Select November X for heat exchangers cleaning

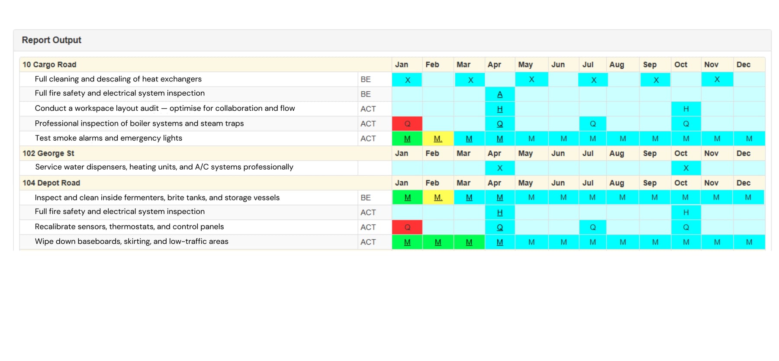pyautogui.click(x=717, y=79)
